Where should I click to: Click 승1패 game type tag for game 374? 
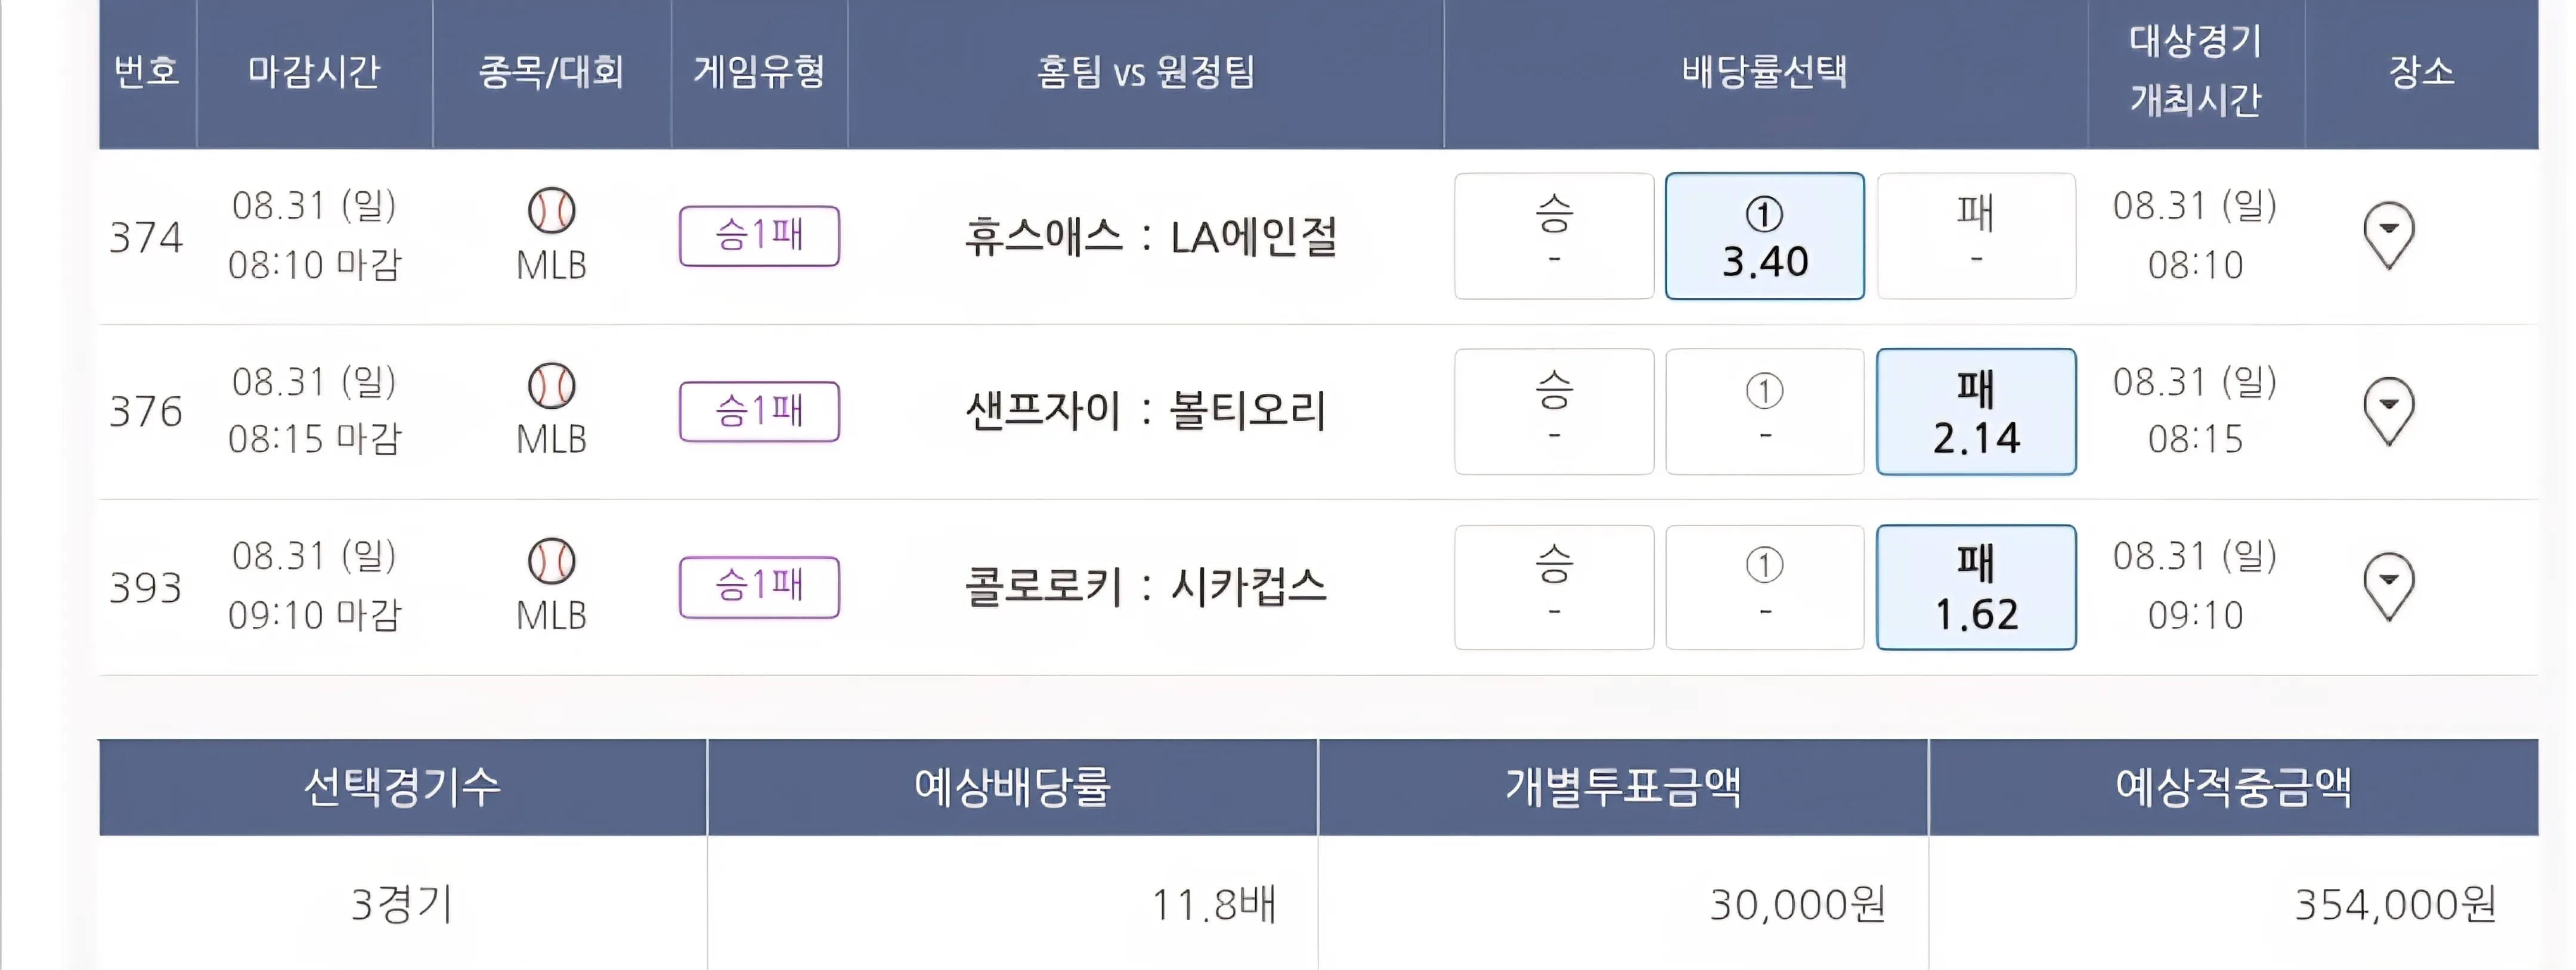759,236
